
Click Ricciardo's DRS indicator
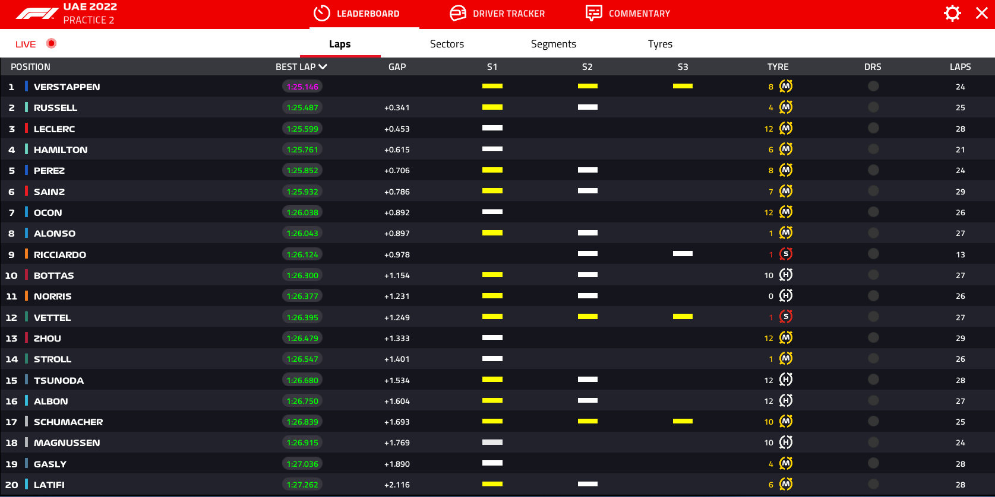click(873, 254)
